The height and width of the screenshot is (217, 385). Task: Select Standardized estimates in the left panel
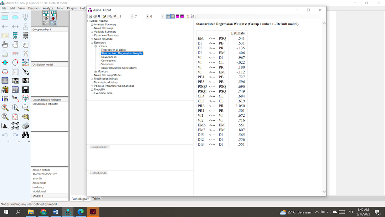pyautogui.click(x=45, y=104)
